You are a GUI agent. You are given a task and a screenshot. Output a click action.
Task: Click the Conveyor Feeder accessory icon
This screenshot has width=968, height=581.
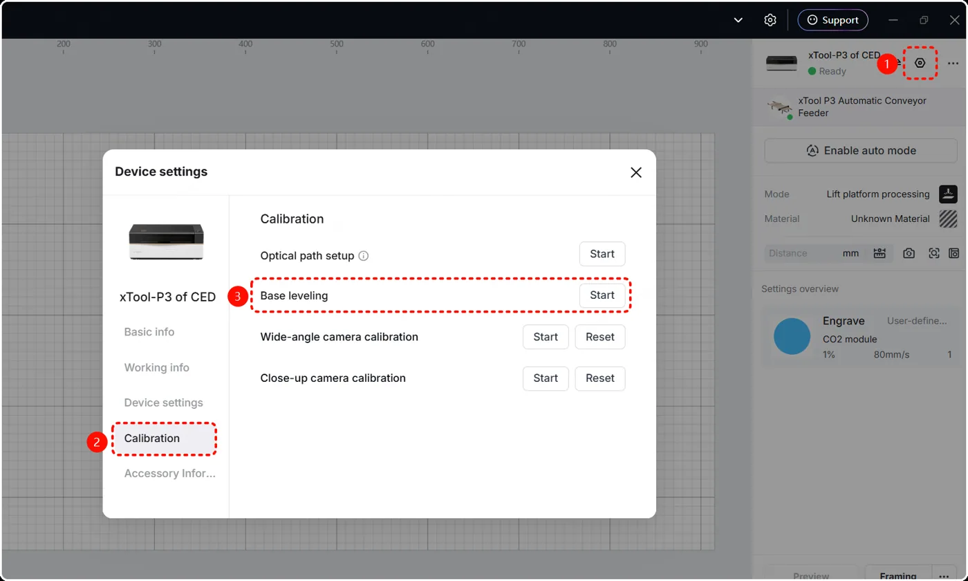point(780,107)
